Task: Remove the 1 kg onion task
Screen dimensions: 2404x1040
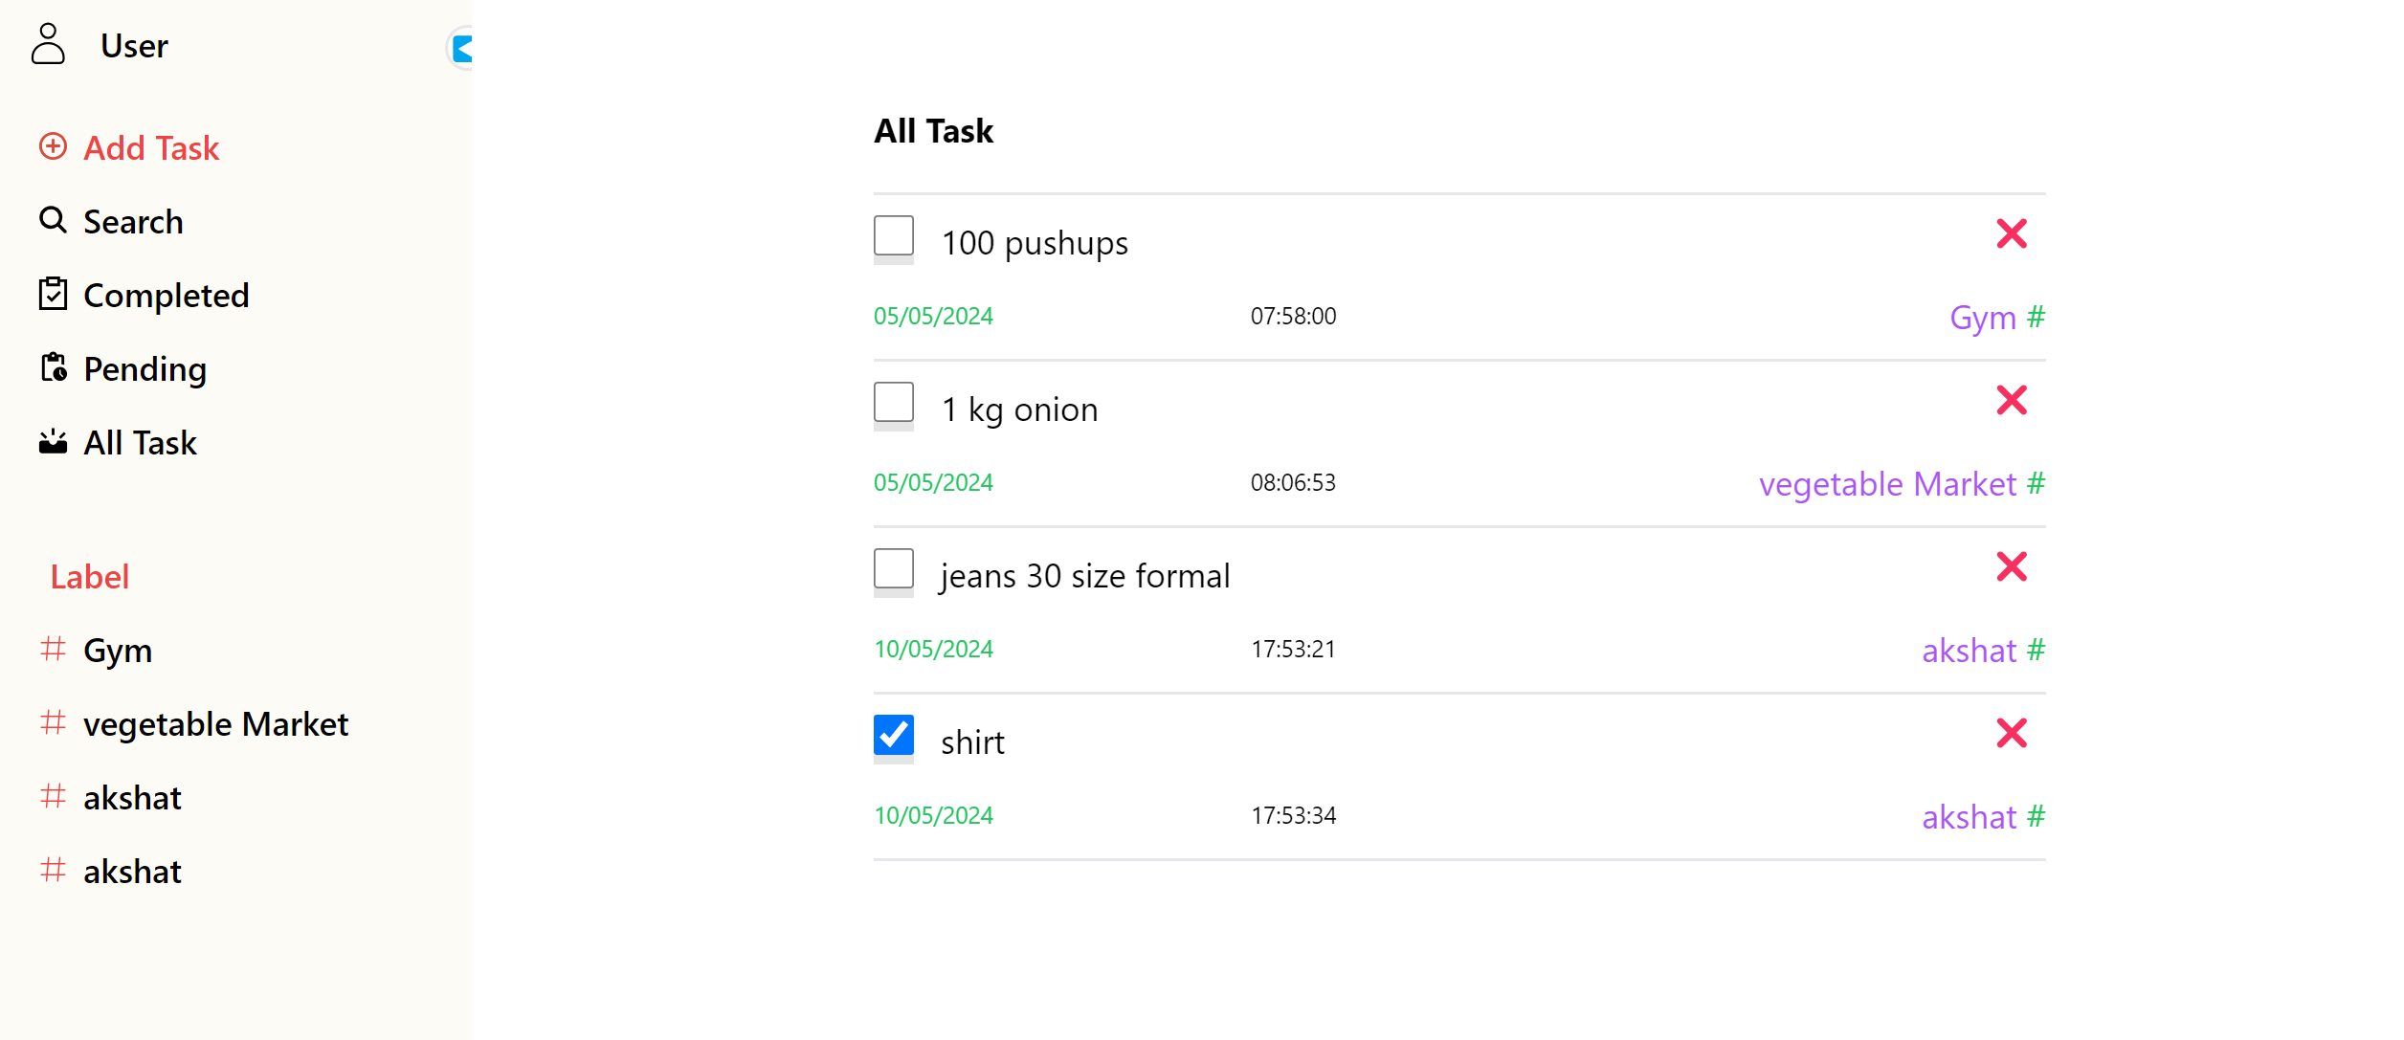Action: [2012, 400]
